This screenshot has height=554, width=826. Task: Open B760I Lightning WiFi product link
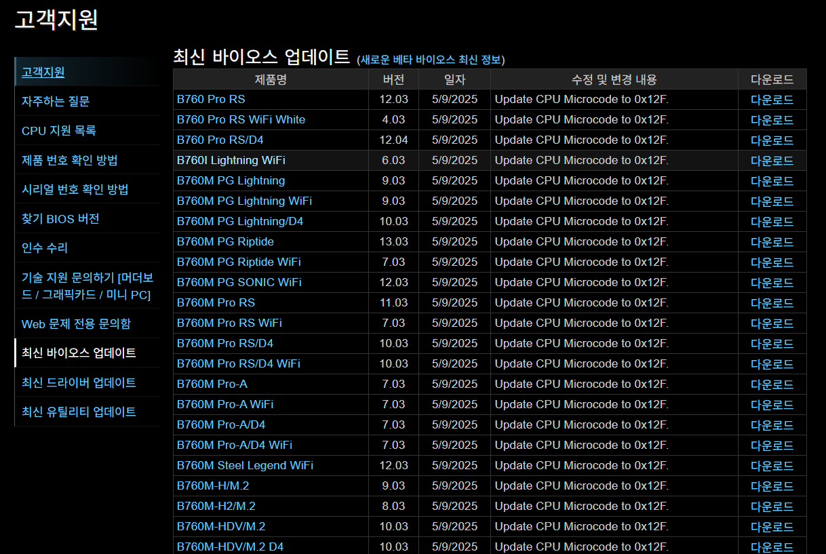click(231, 160)
